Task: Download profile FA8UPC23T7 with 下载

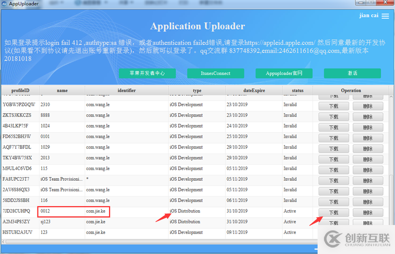Action: click(334, 181)
